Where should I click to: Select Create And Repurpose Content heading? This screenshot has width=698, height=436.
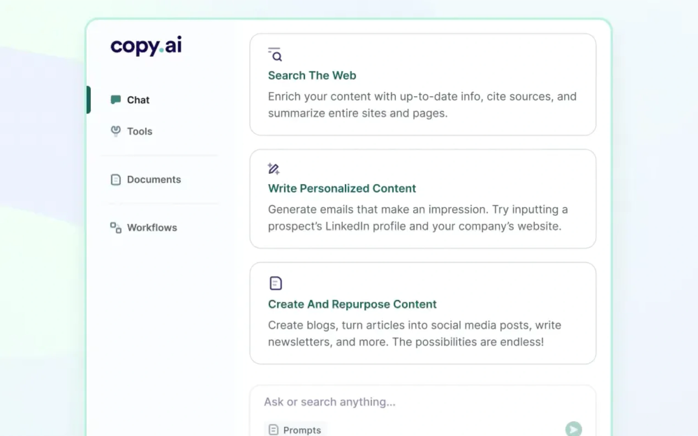tap(352, 304)
